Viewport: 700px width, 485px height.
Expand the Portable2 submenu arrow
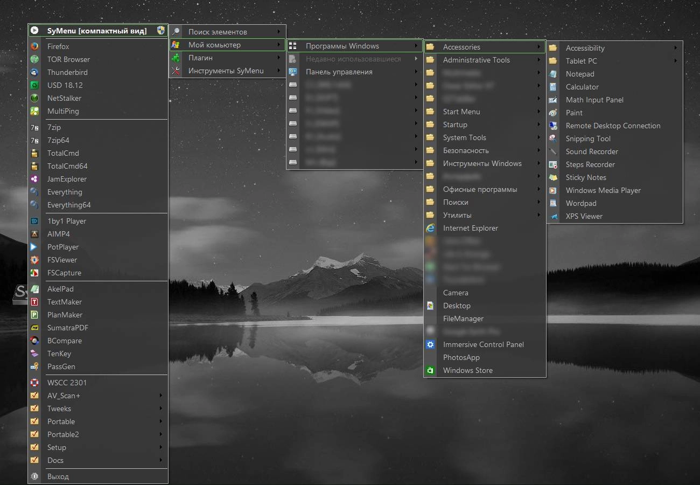[161, 434]
